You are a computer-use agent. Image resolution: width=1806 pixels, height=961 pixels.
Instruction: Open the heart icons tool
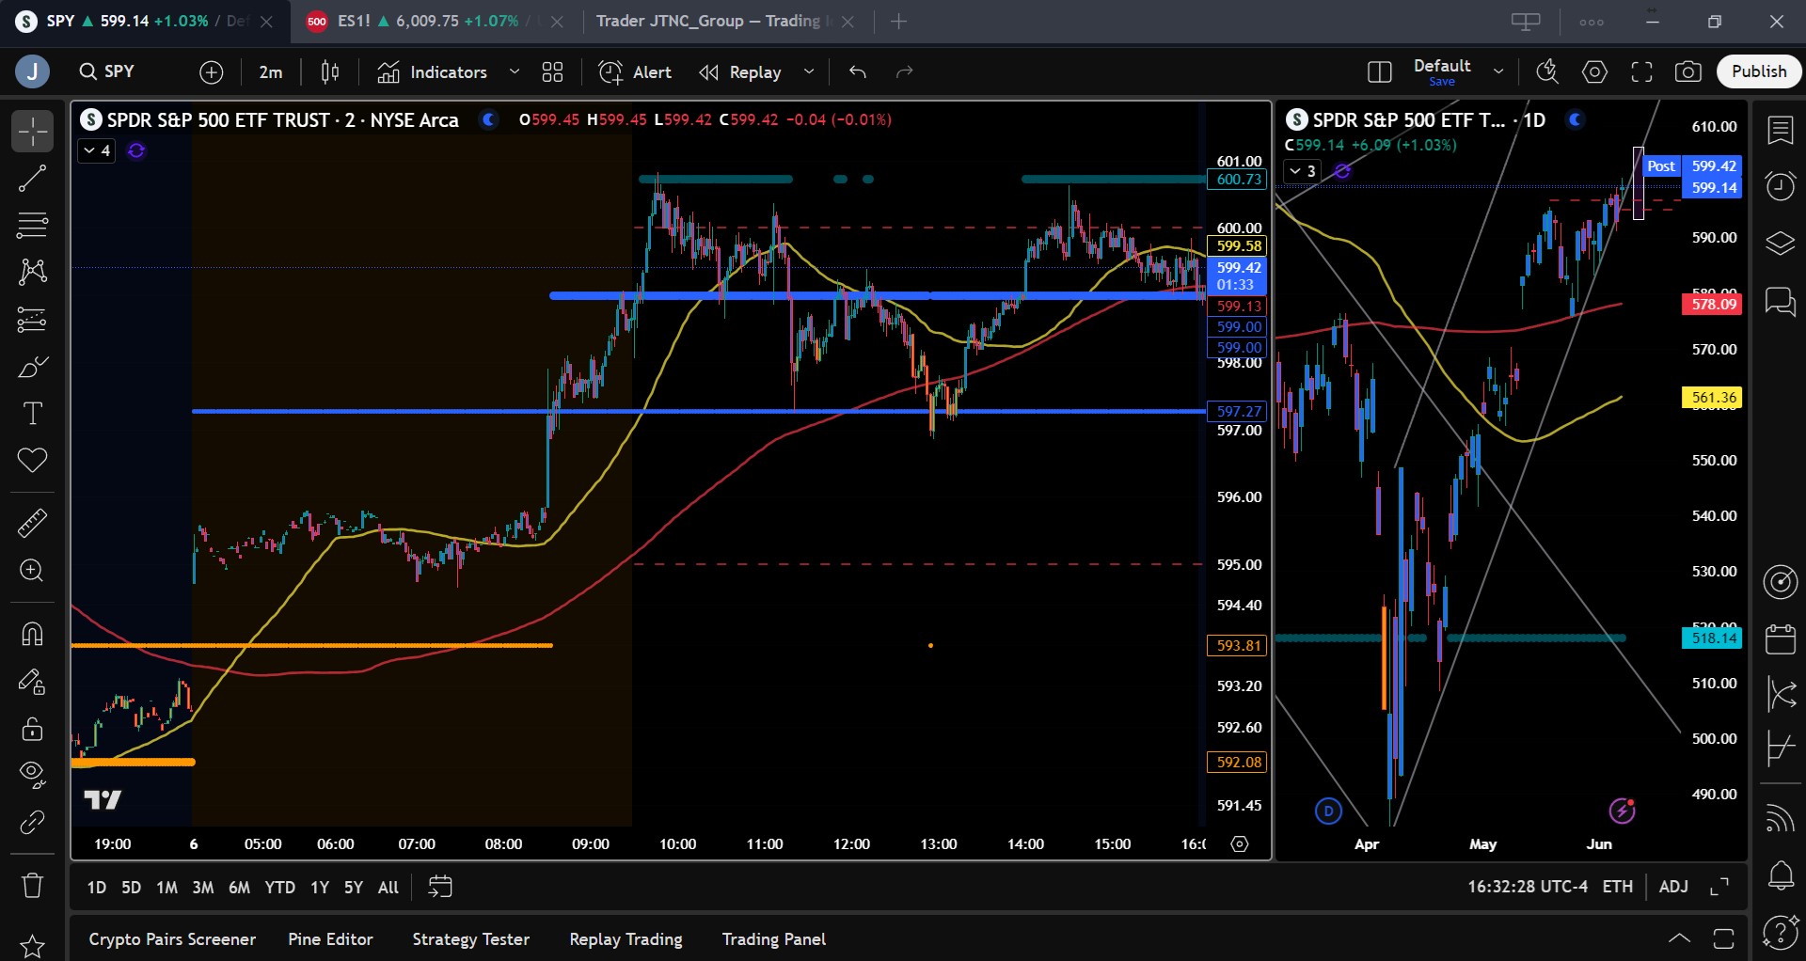tap(32, 461)
